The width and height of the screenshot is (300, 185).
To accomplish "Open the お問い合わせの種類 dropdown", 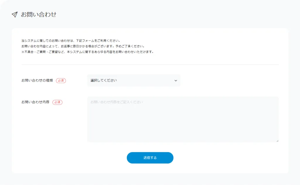I will click(134, 80).
